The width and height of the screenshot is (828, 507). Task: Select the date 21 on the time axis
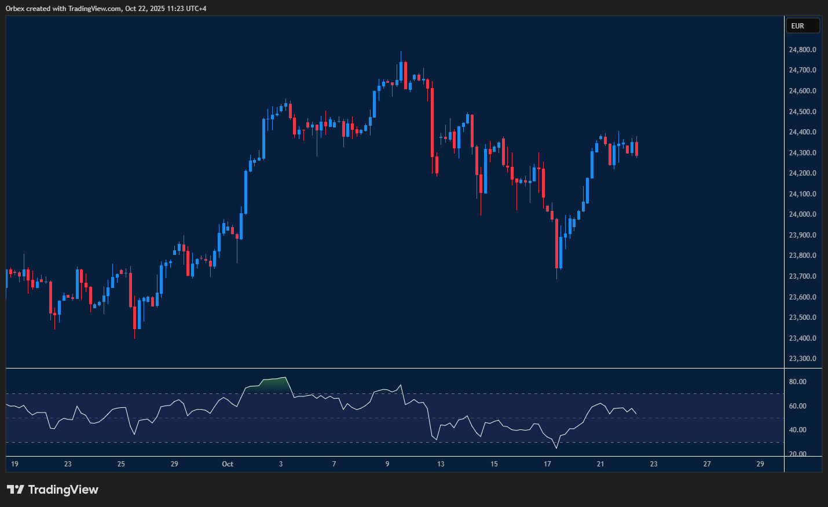[x=600, y=464]
